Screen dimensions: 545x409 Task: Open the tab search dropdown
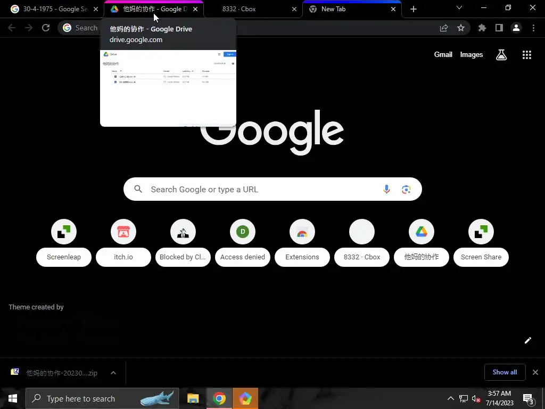click(x=459, y=7)
